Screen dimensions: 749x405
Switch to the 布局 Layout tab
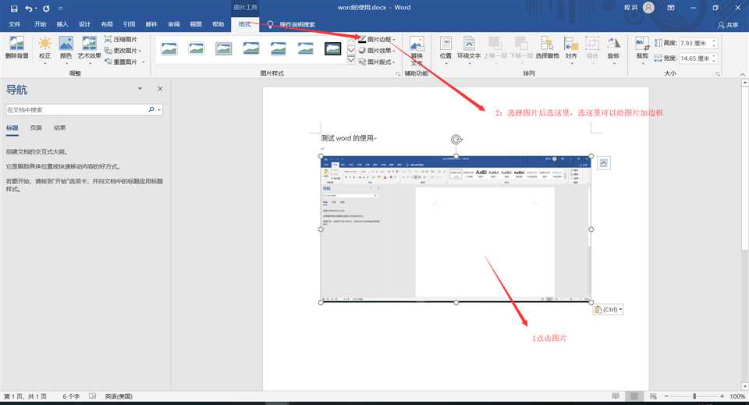point(107,24)
